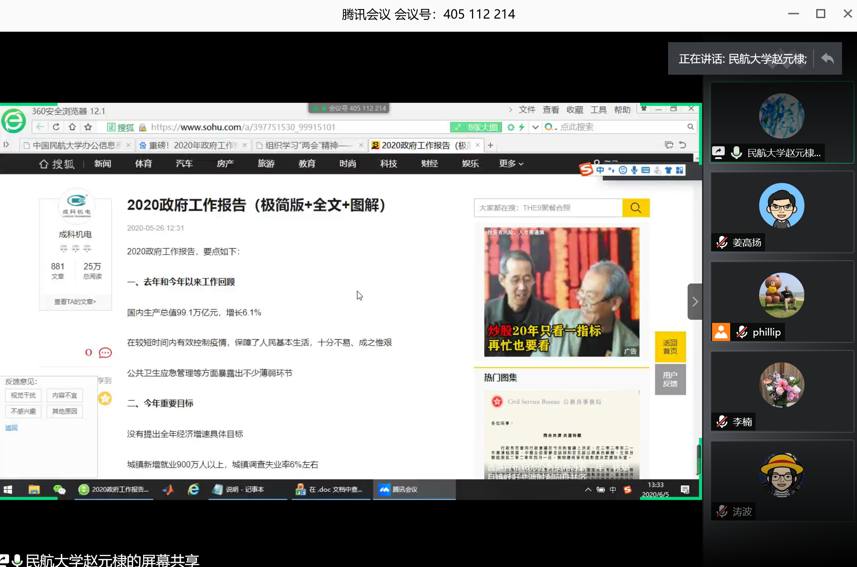The height and width of the screenshot is (567, 857).
Task: Click the bookmark star icon in address bar
Action: tap(88, 127)
